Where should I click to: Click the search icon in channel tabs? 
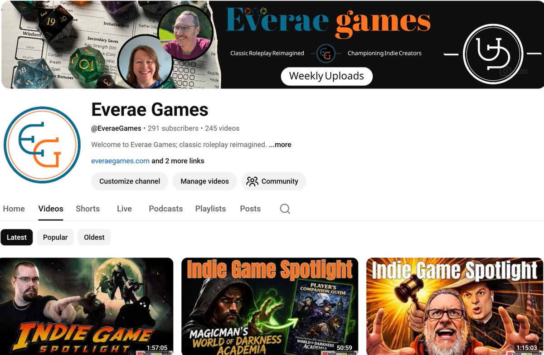tap(285, 209)
